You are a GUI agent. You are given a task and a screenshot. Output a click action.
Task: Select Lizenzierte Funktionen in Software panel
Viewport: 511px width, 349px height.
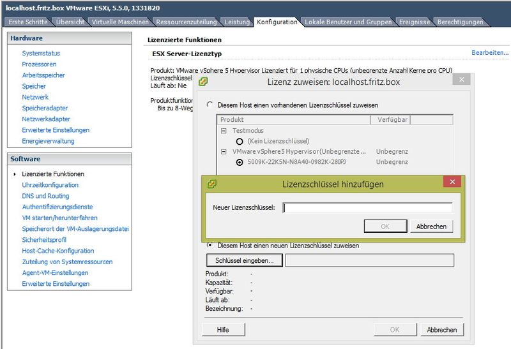[53, 174]
